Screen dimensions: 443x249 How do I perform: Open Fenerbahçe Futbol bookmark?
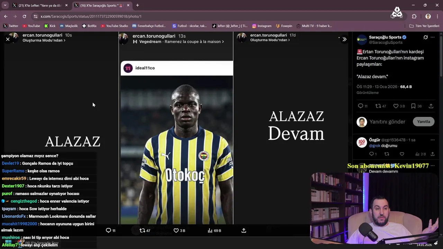[x=149, y=26]
